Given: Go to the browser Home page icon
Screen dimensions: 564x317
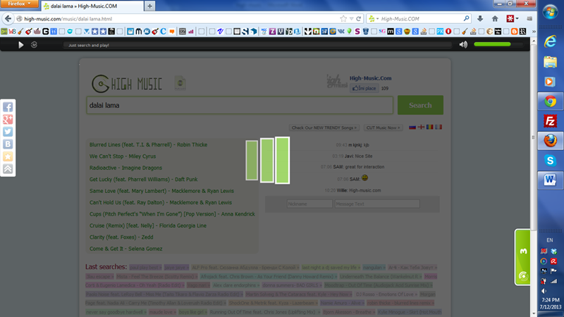Looking at the screenshot, I should [x=495, y=19].
